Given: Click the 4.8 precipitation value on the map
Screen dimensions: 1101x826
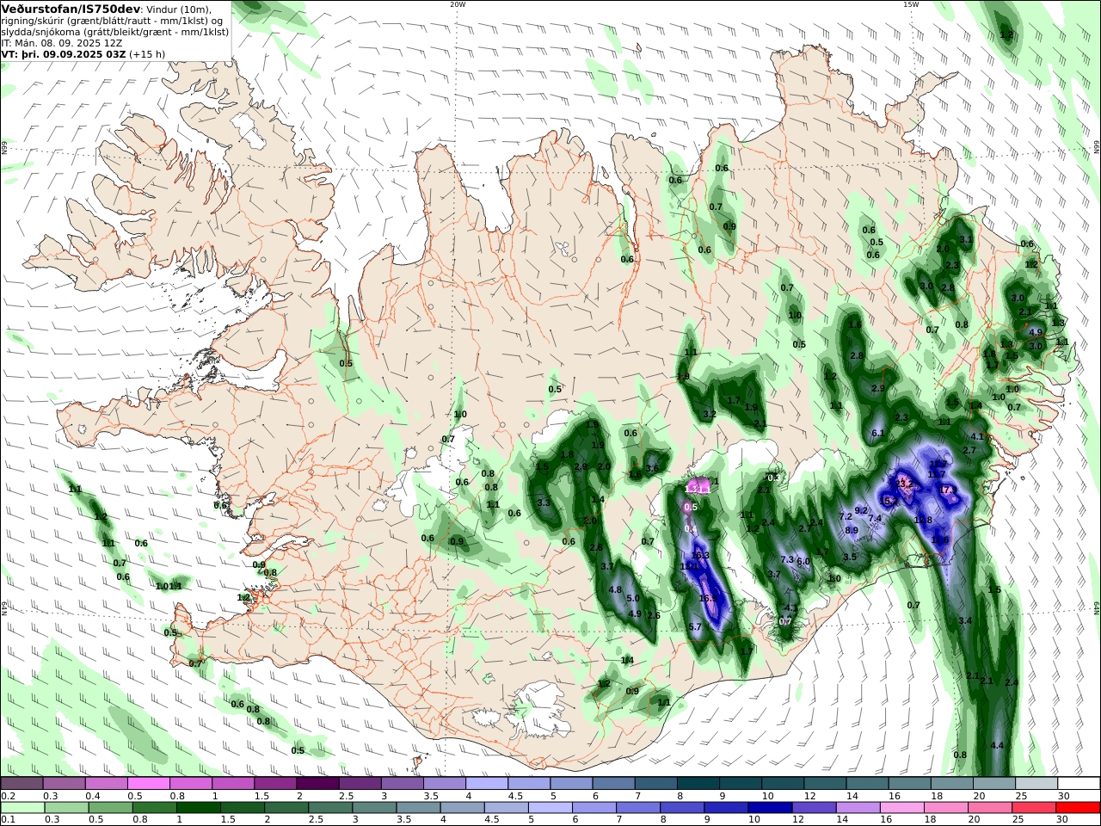Looking at the screenshot, I should point(615,589).
